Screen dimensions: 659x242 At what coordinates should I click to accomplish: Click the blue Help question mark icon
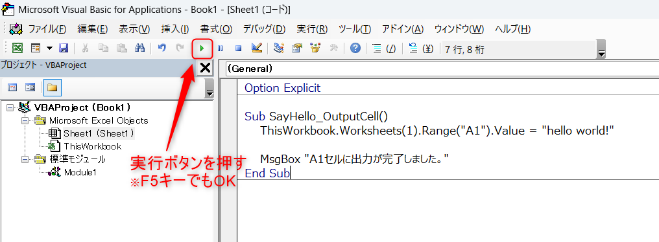[355, 49]
